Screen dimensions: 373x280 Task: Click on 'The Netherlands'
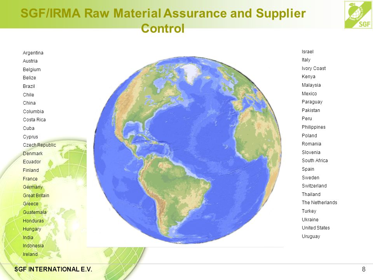(319, 203)
